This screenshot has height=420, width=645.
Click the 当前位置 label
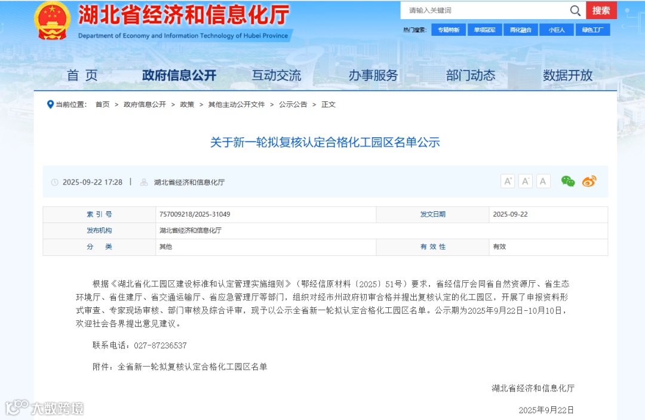coord(71,104)
